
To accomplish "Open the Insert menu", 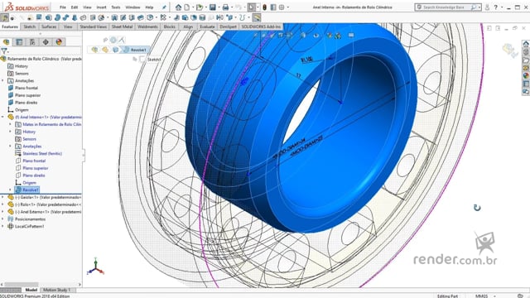I will click(101, 7).
